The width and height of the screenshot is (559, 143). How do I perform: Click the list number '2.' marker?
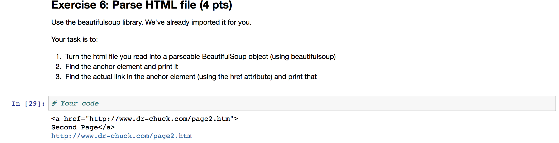pyautogui.click(x=58, y=67)
